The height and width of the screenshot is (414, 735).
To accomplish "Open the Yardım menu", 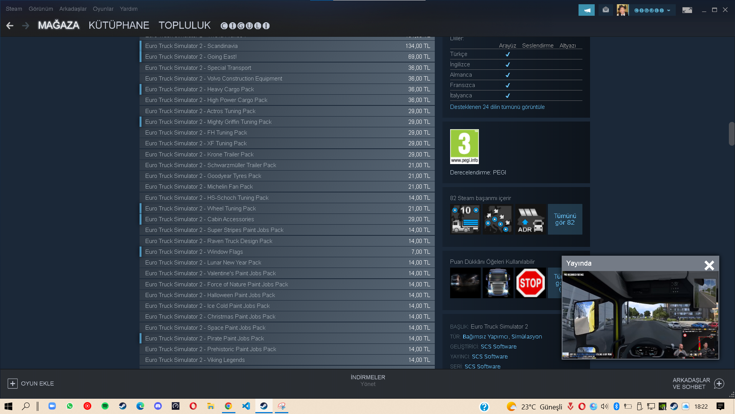I will coord(128,8).
